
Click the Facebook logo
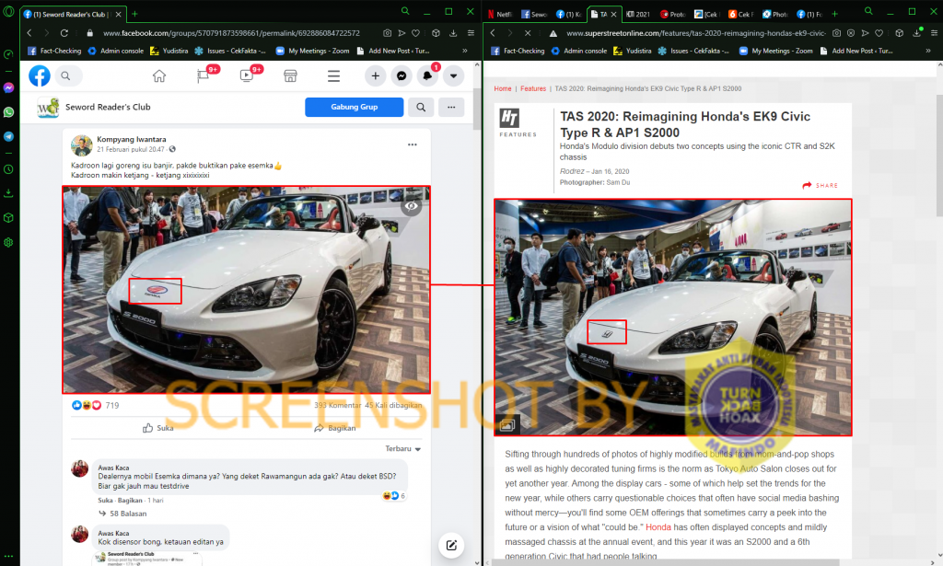(x=40, y=75)
